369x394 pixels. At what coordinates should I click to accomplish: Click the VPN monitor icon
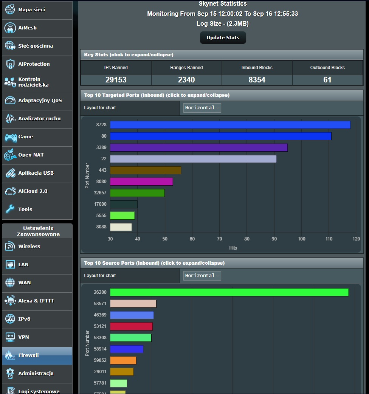tap(10, 337)
